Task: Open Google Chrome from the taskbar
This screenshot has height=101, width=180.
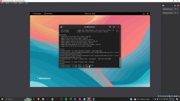Action: [52, 99]
